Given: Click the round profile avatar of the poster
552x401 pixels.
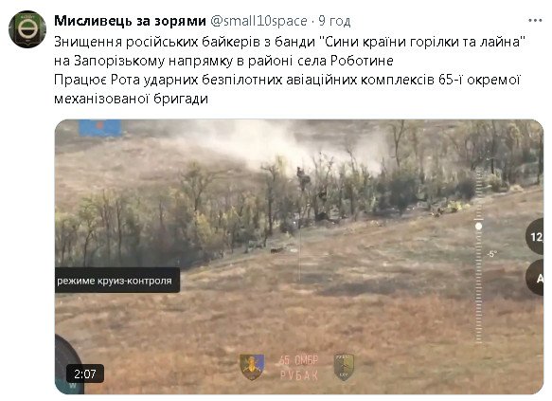Looking at the screenshot, I should [x=27, y=29].
